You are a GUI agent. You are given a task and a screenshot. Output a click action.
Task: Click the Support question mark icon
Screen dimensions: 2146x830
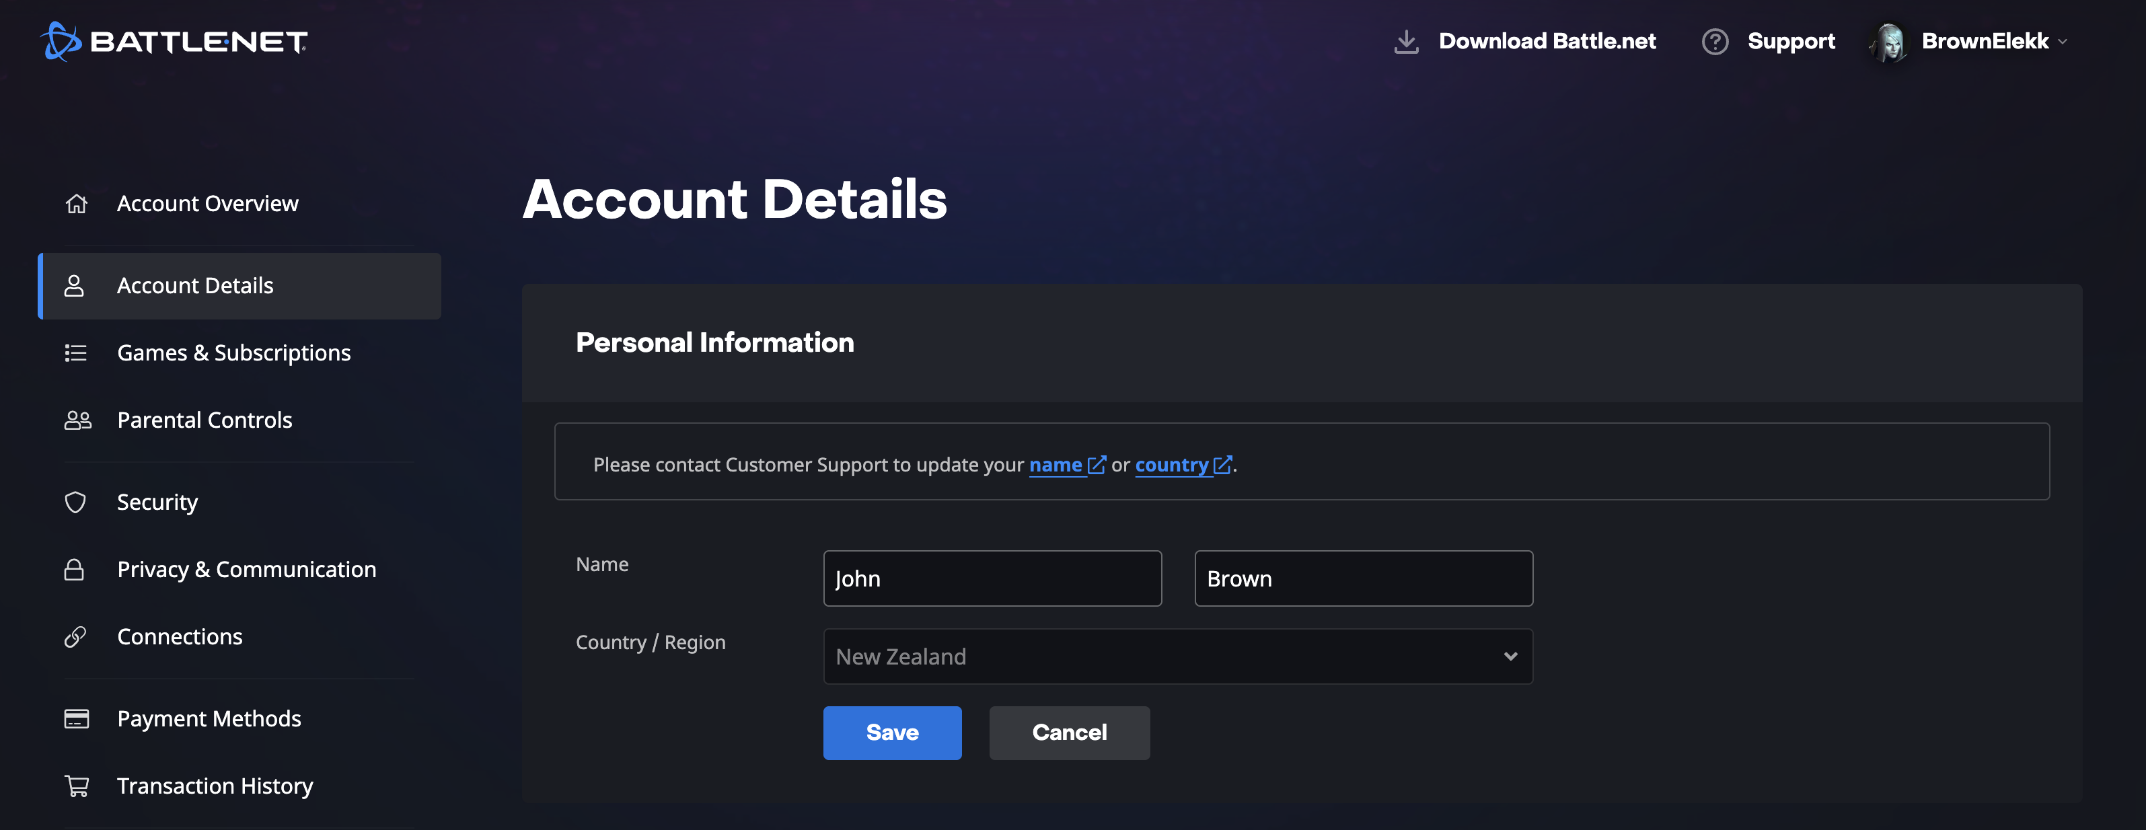click(1715, 42)
